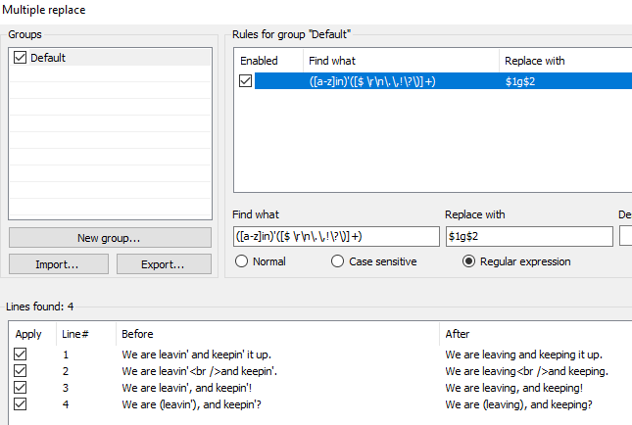
Task: Focus the Find what input field
Action: tap(336, 237)
